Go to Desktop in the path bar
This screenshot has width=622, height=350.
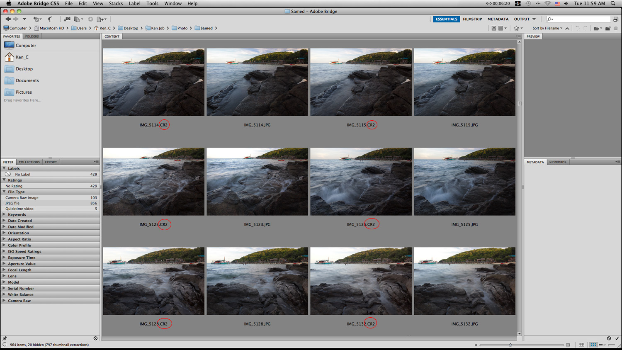pyautogui.click(x=131, y=28)
